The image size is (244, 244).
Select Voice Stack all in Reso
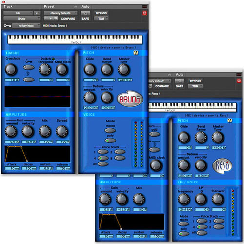click(202, 233)
